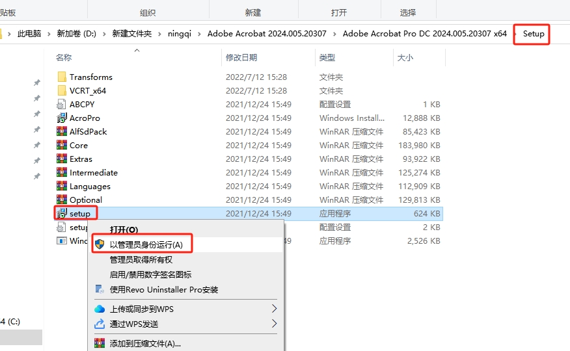Viewport: 570px width, 351px height.
Task: Open chevron after Adobe Acrobat 2024.005.20307 breadcrumb
Action: pyautogui.click(x=334, y=34)
